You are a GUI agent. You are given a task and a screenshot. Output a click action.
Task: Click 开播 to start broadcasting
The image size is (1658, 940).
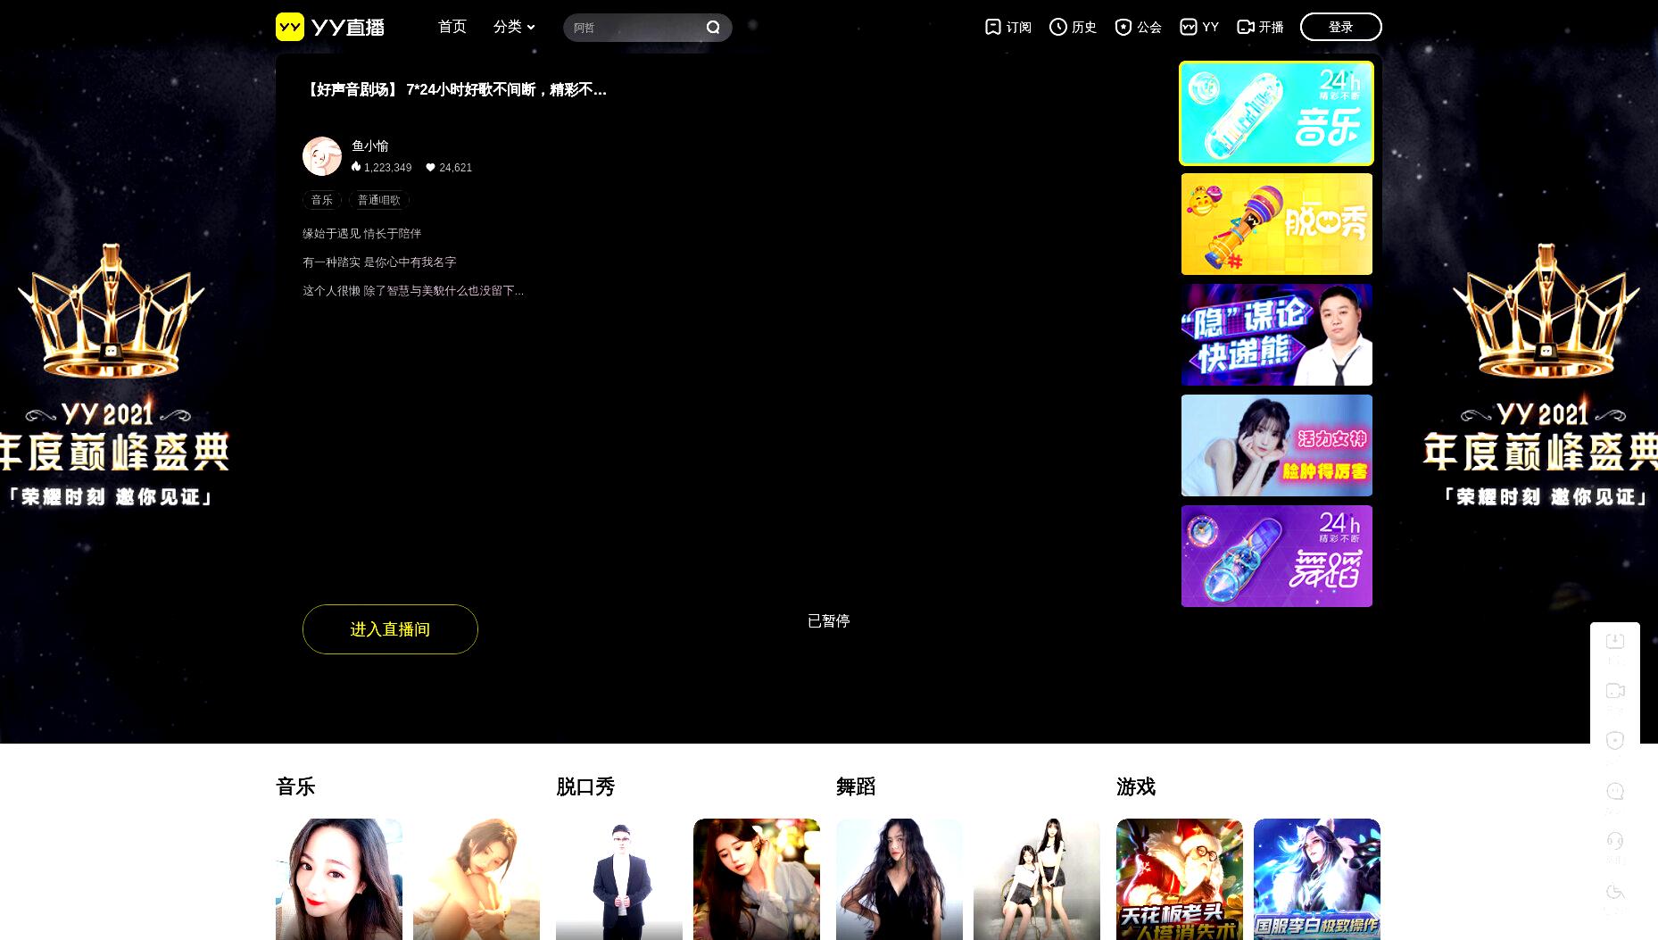tap(1260, 27)
